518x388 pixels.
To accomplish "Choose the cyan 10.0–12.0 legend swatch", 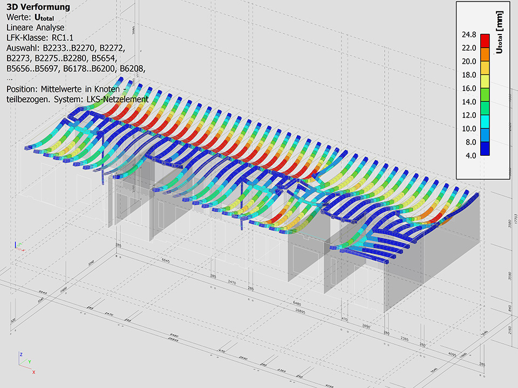I will coord(485,122).
